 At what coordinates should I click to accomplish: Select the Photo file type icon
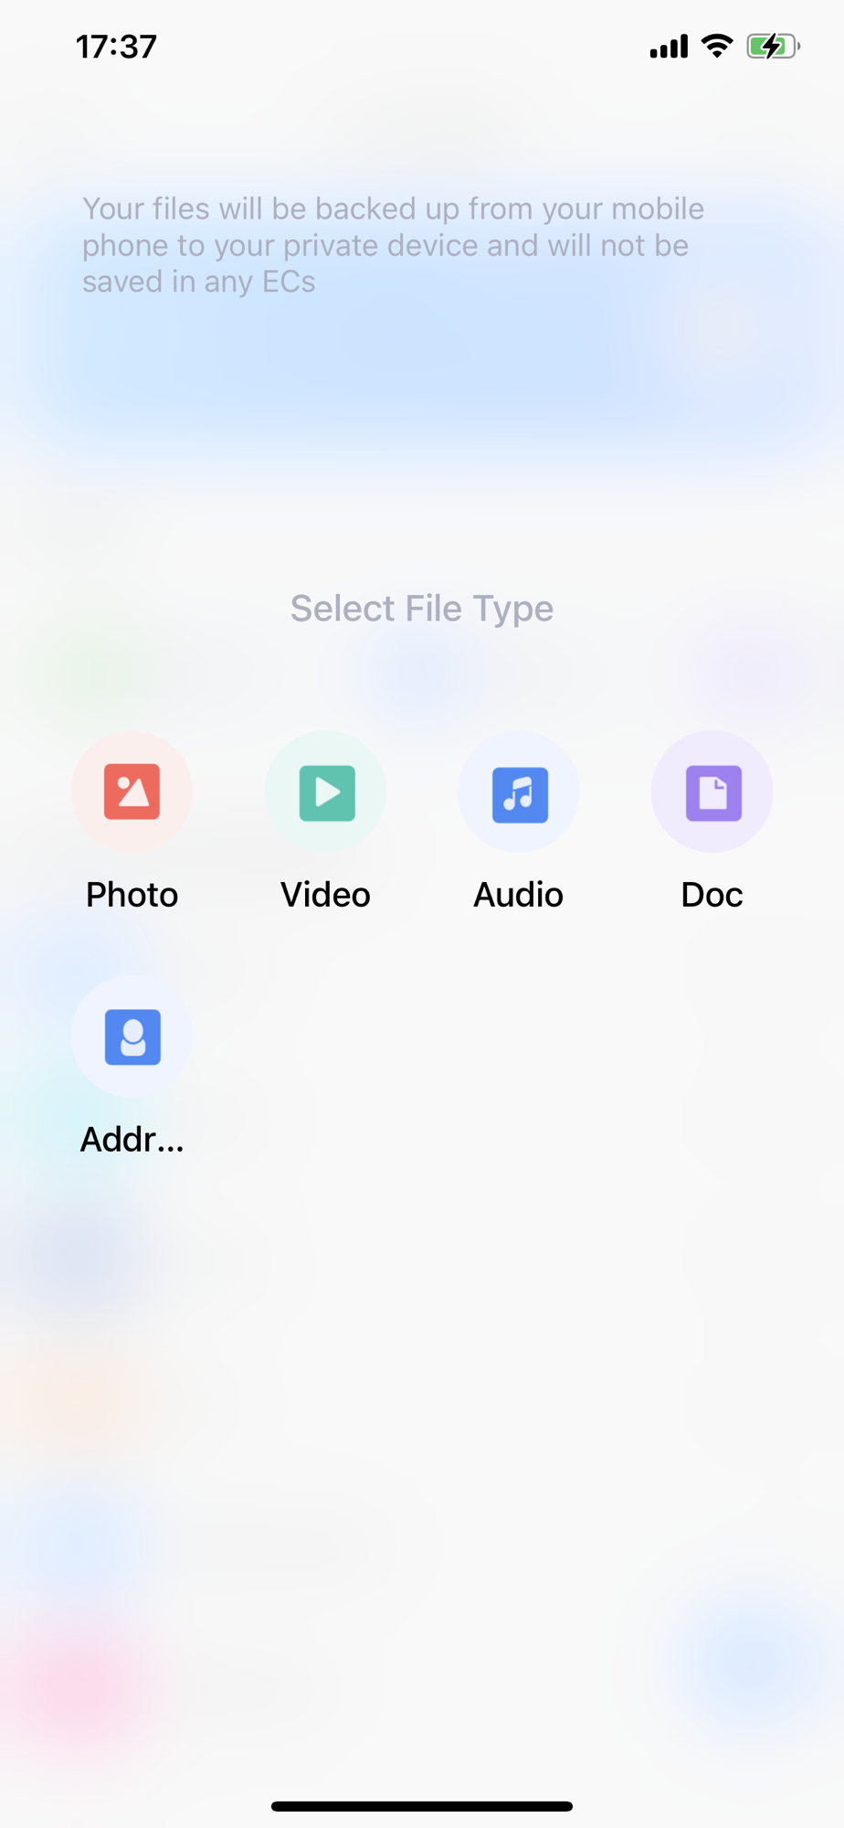click(132, 792)
